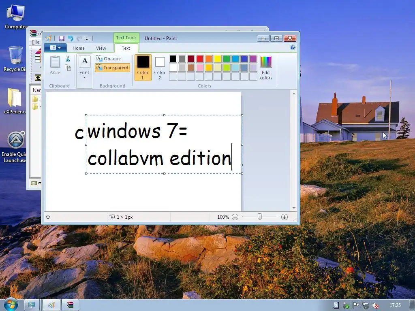The image size is (415, 311).
Task: Pick the turquoise blue color swatch
Action: pyautogui.click(x=235, y=58)
